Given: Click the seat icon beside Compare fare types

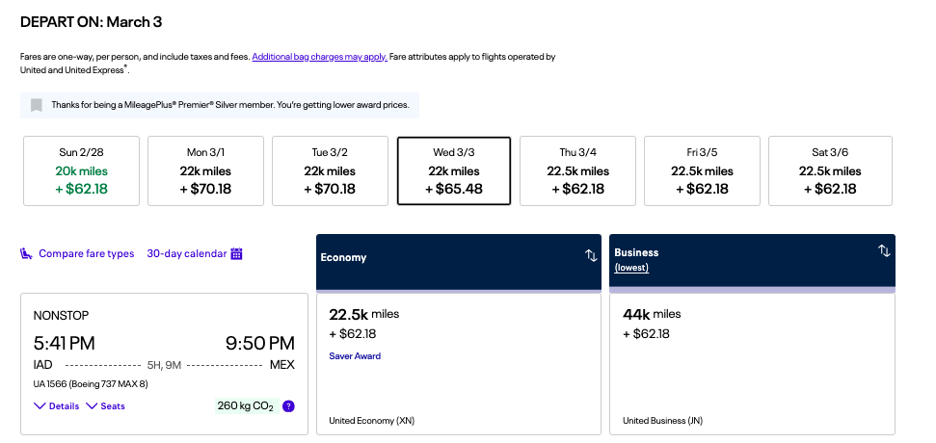Looking at the screenshot, I should pyautogui.click(x=26, y=253).
